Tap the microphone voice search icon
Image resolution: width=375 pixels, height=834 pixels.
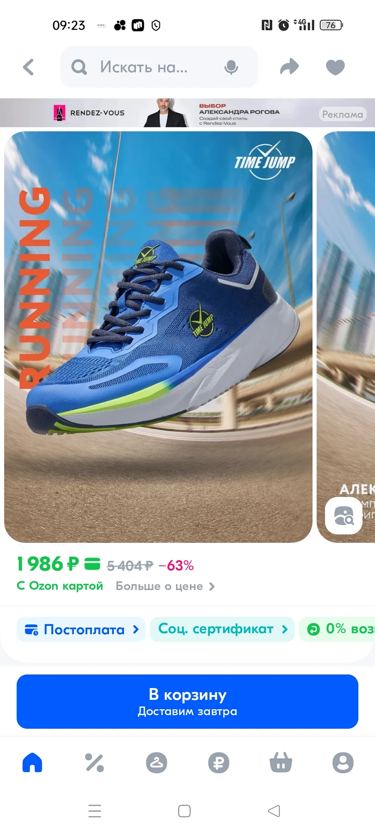point(231,67)
